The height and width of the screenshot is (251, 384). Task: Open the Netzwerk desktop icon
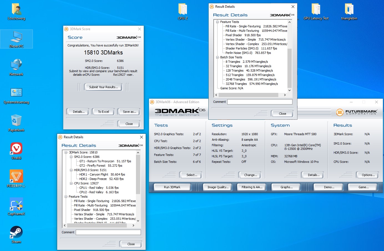pyautogui.click(x=16, y=67)
